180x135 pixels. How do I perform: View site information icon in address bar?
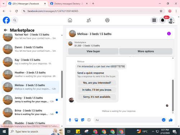coord(24,11)
